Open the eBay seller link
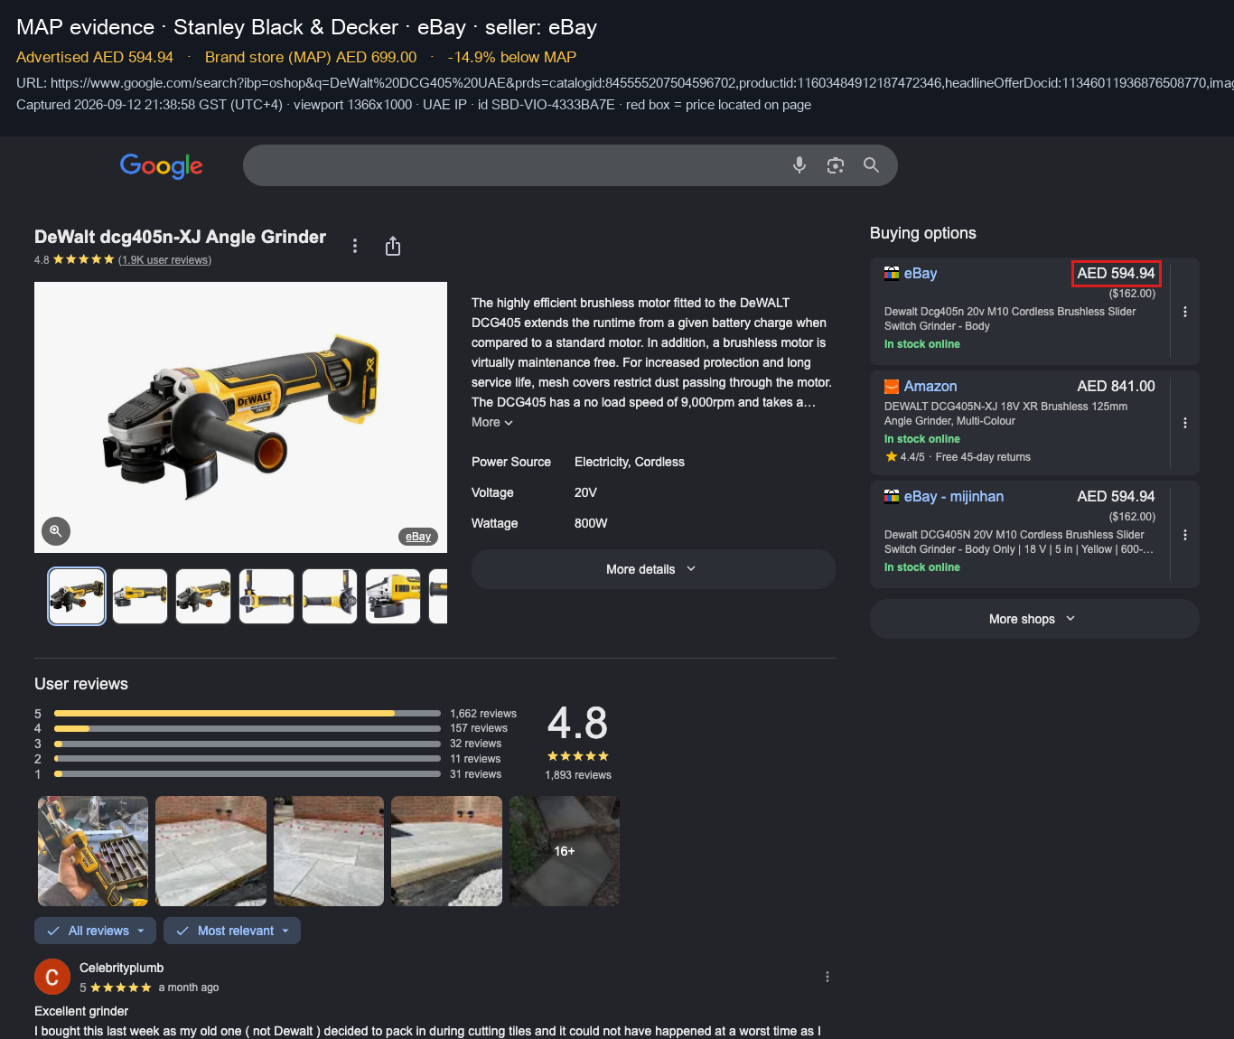The width and height of the screenshot is (1234, 1039). tap(921, 274)
